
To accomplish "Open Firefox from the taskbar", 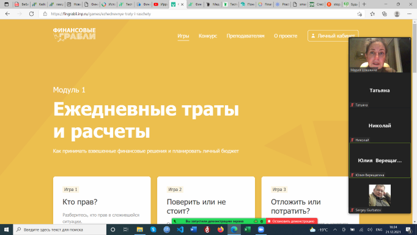I will 221,229.
